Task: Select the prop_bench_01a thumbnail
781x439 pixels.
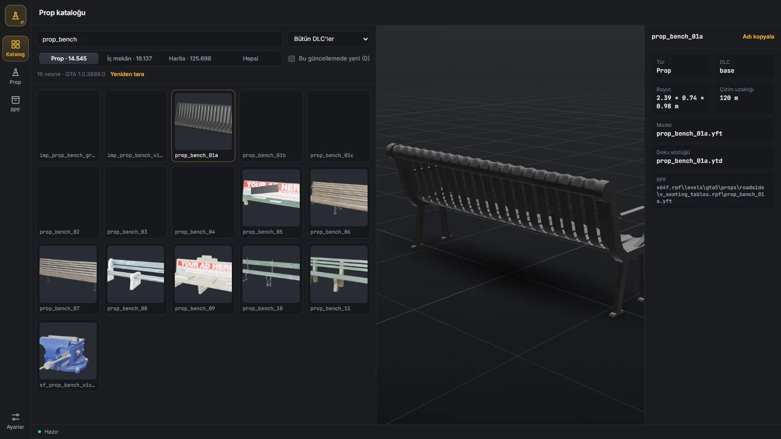Action: [x=204, y=121]
